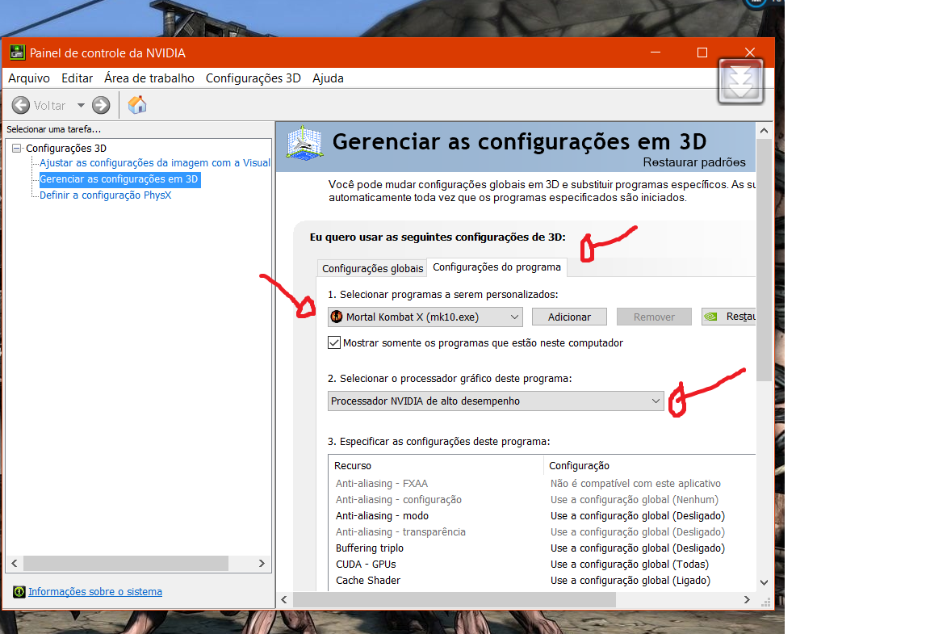Viewport: 930px width, 634px height.
Task: Select the Cache Shader row
Action: point(542,581)
